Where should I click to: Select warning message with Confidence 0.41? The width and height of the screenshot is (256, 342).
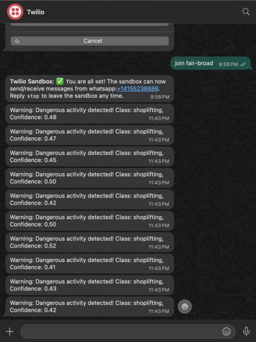(x=90, y=263)
